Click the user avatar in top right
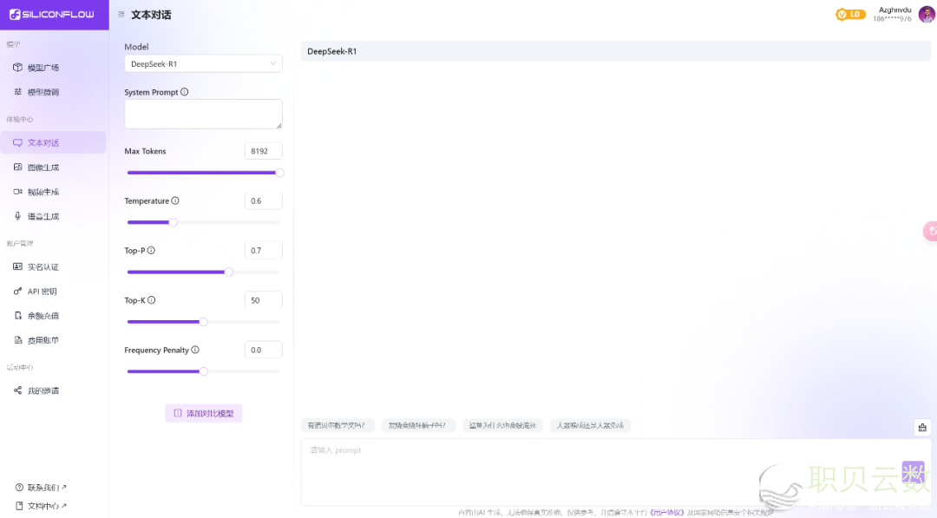 pyautogui.click(x=927, y=14)
